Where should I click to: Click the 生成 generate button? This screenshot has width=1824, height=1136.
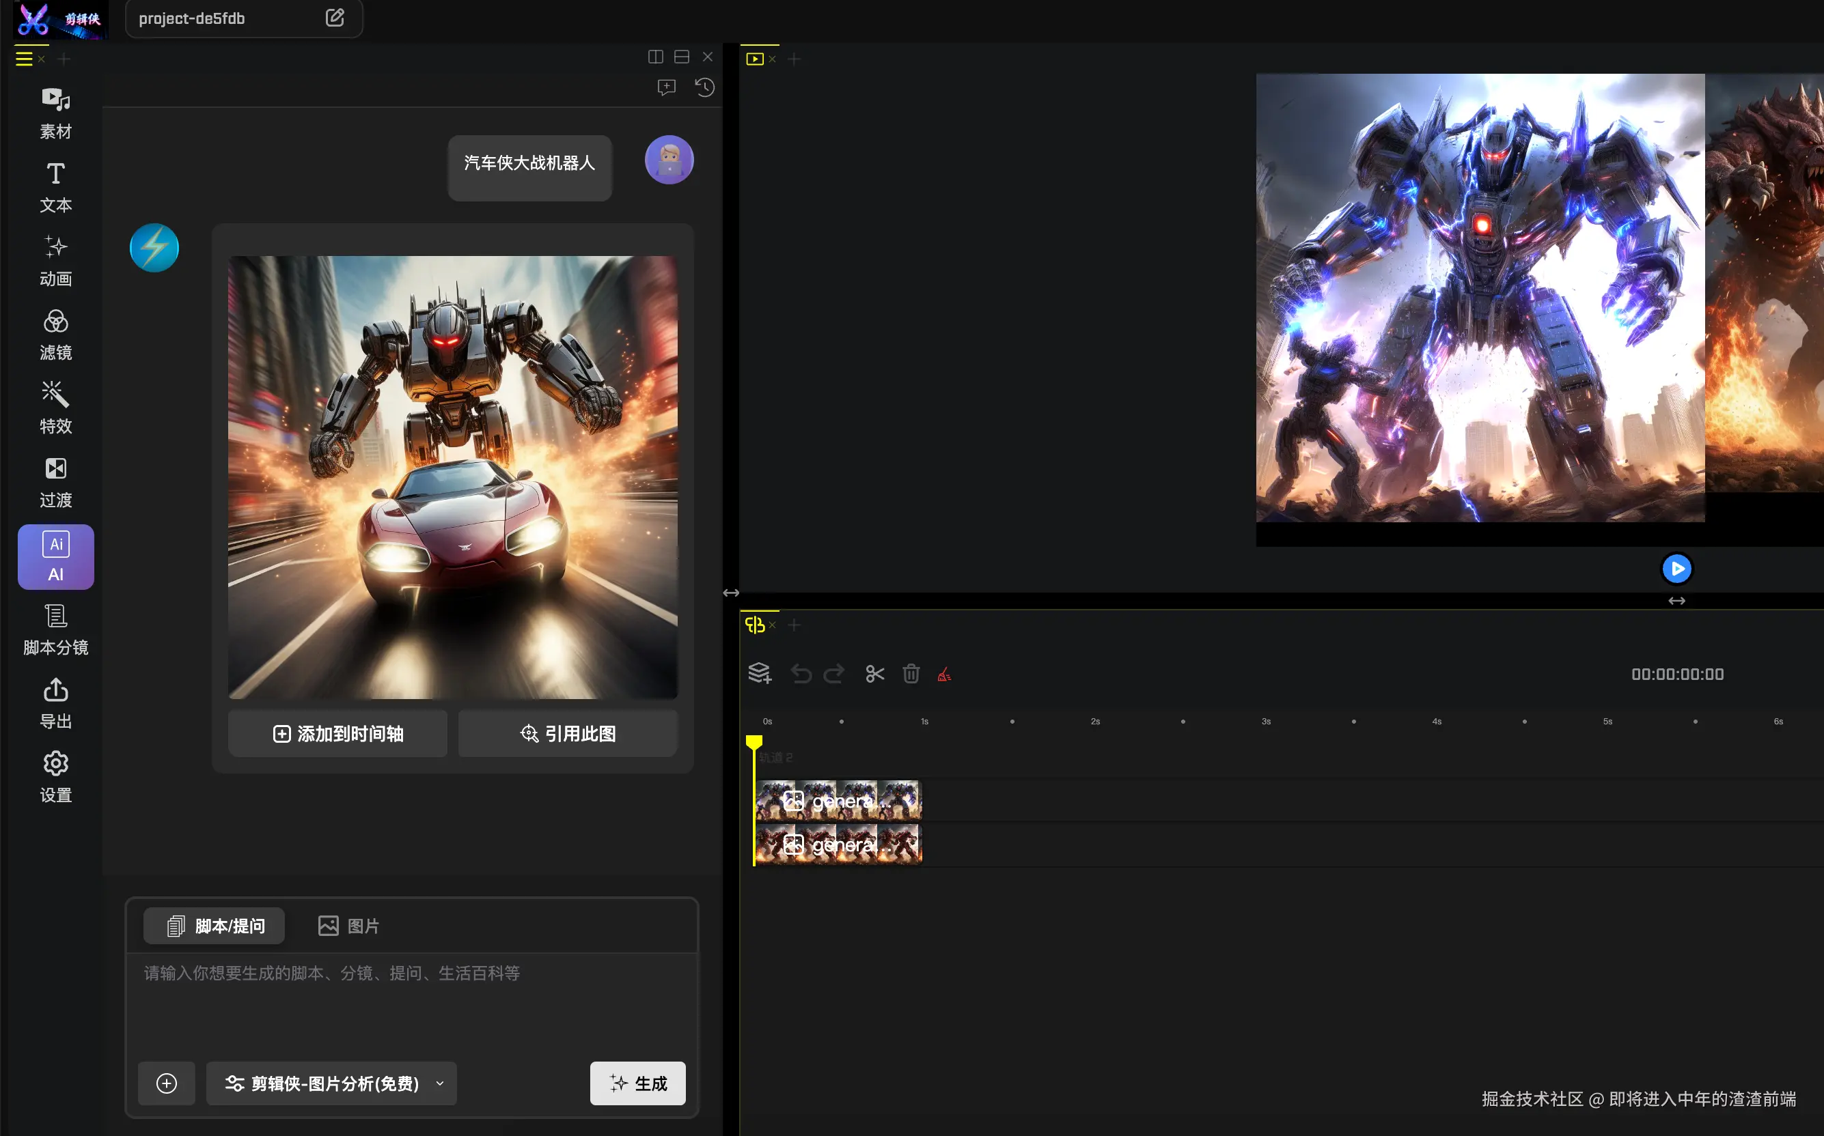click(637, 1083)
